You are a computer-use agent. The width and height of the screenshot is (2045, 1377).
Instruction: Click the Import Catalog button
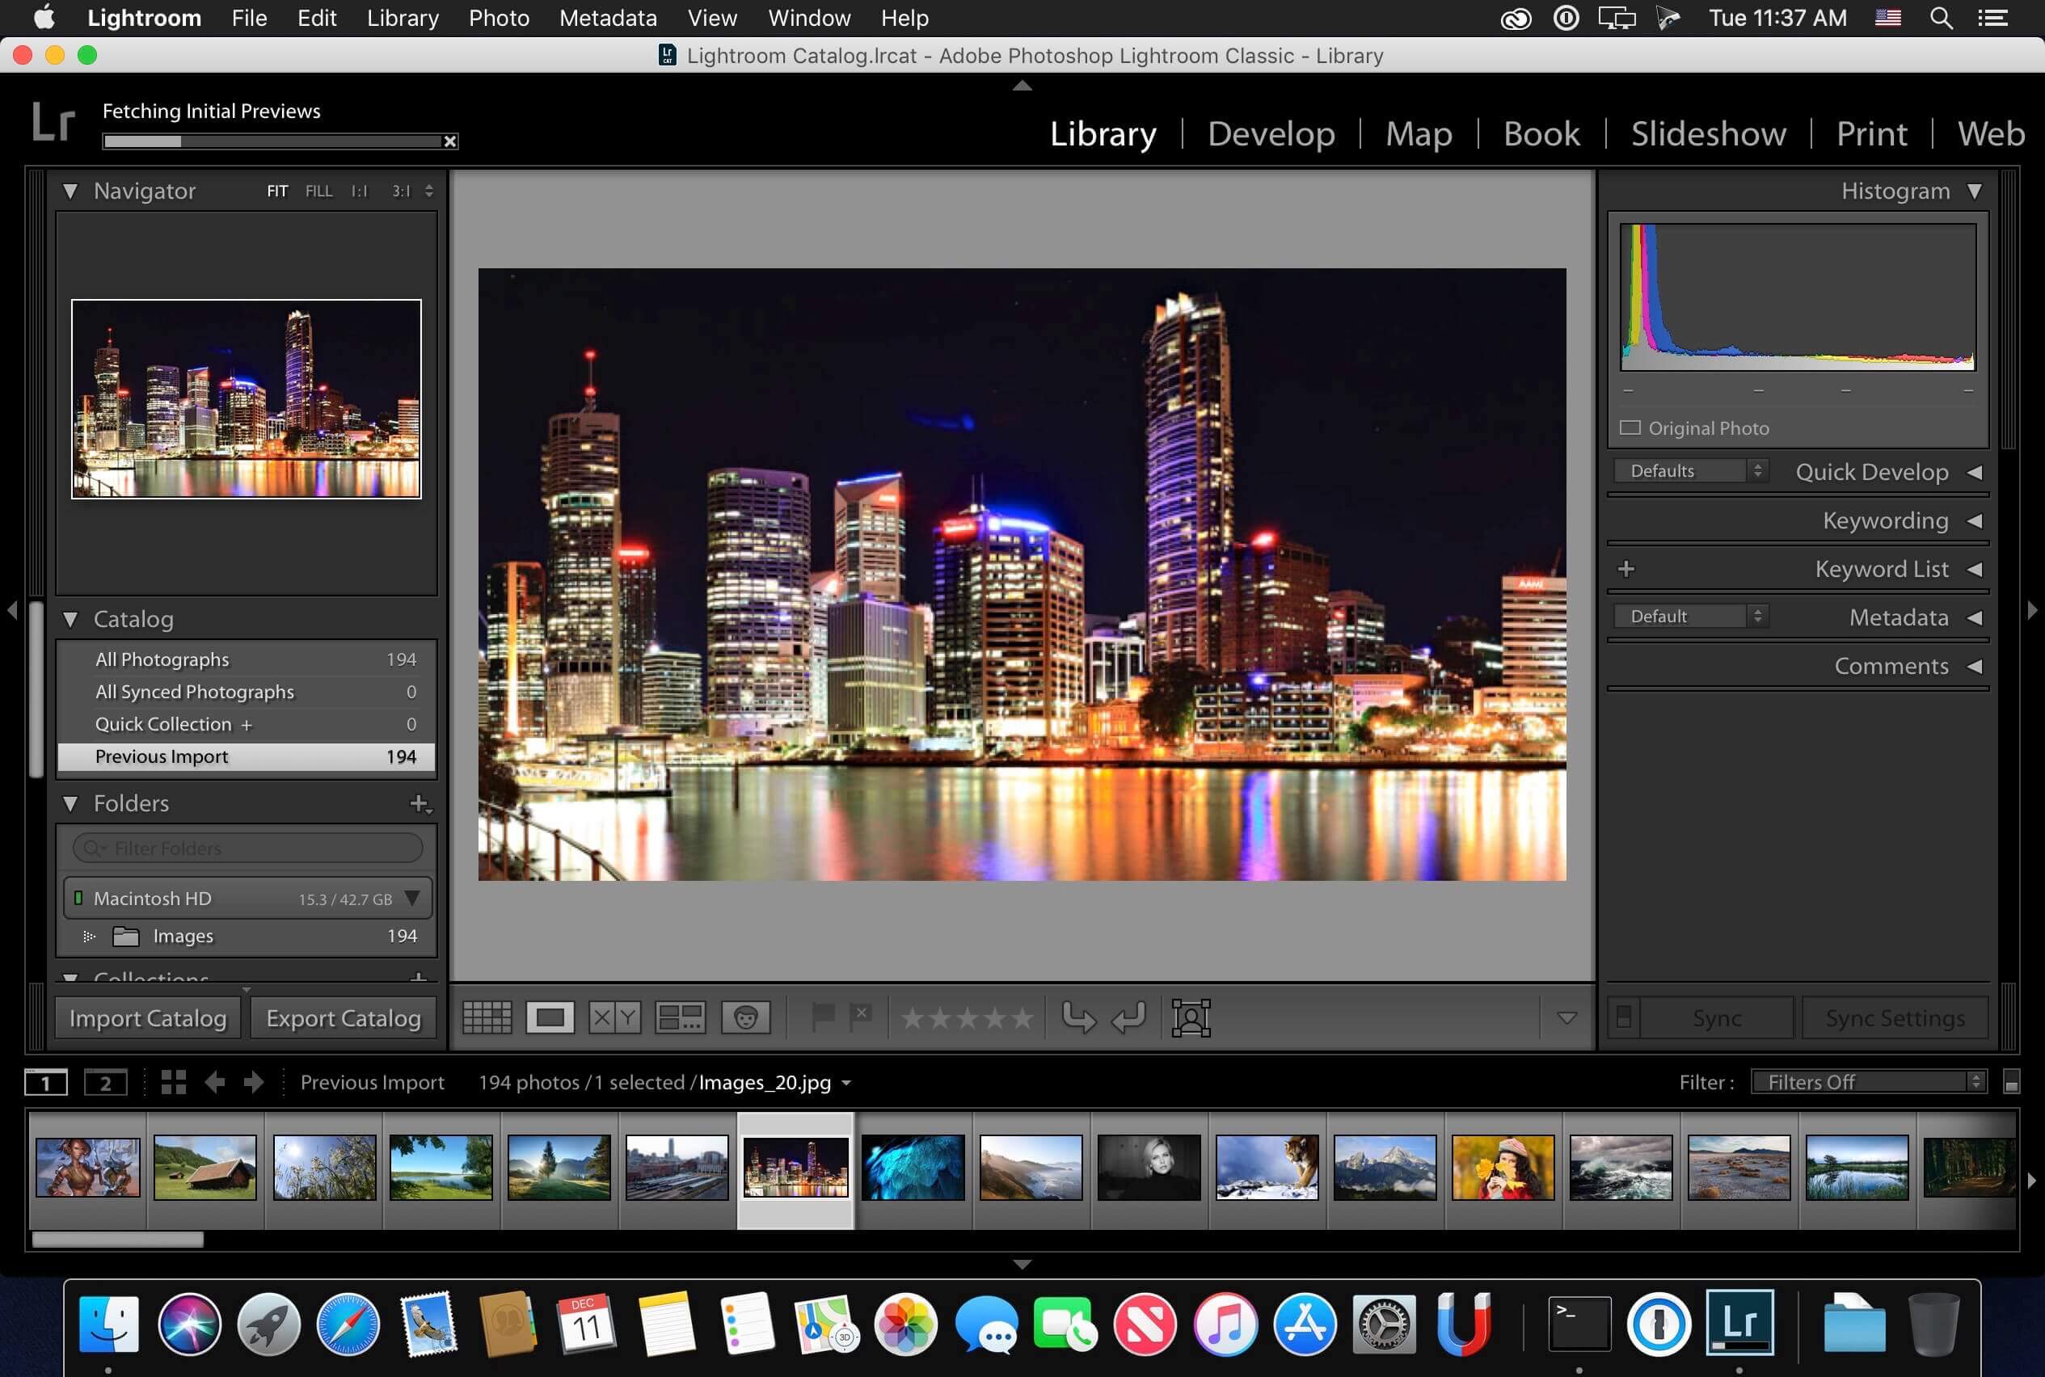click(149, 1017)
